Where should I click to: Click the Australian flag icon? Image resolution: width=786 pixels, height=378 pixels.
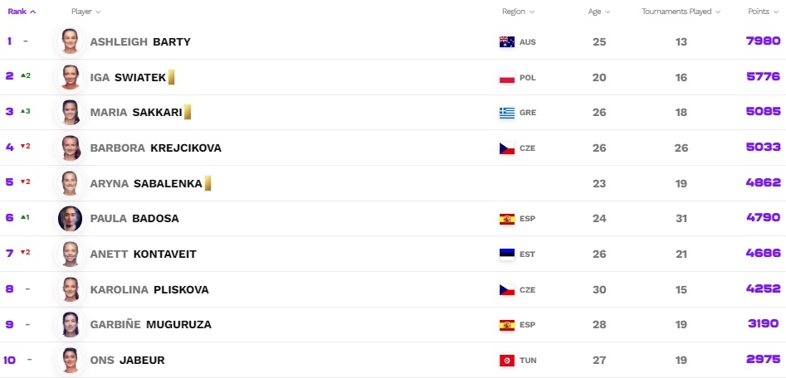pos(507,42)
